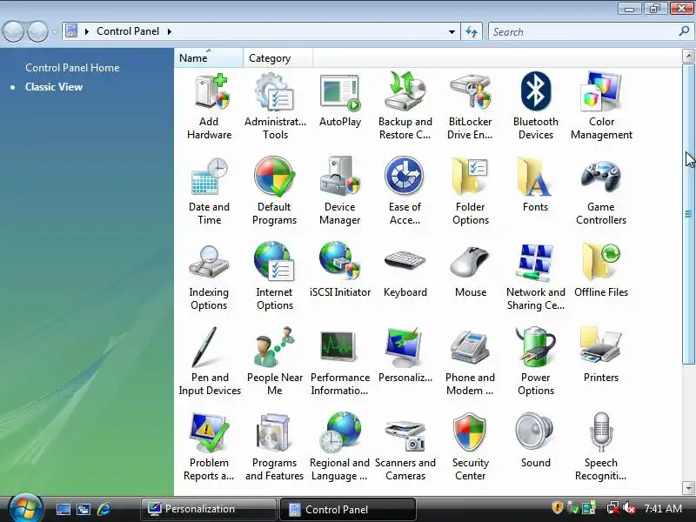
Task: Open the Add Hardware applet
Action: coord(209,107)
